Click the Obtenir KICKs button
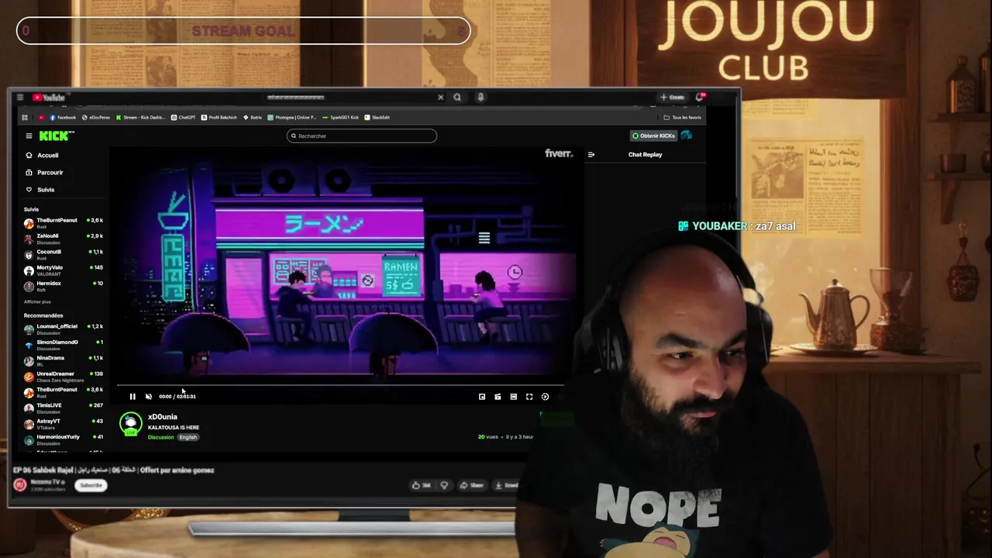The width and height of the screenshot is (992, 558). (x=653, y=136)
